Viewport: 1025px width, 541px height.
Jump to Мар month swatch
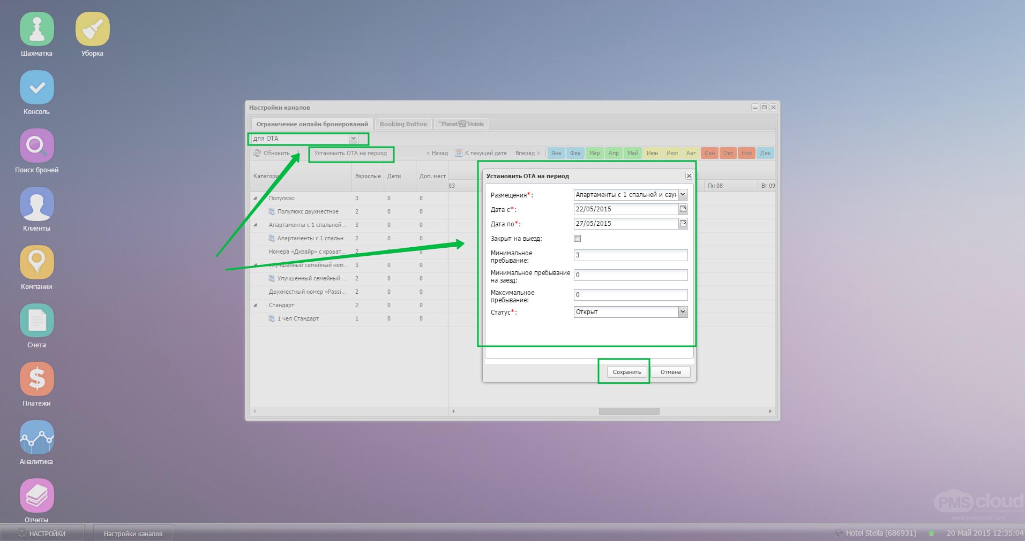pos(595,153)
